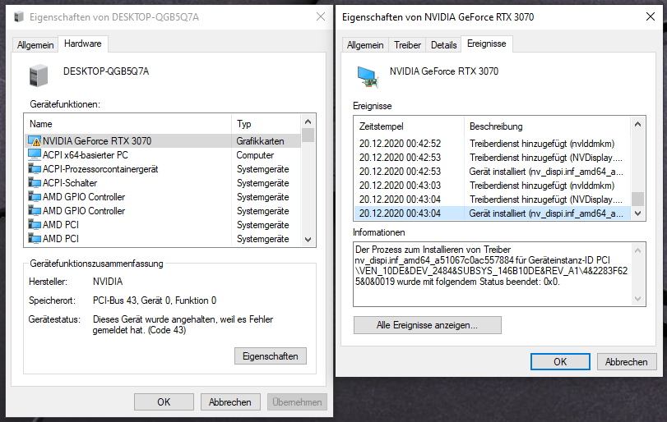Click the Gerätefunktionen list scrollbar thumb

coord(308,135)
